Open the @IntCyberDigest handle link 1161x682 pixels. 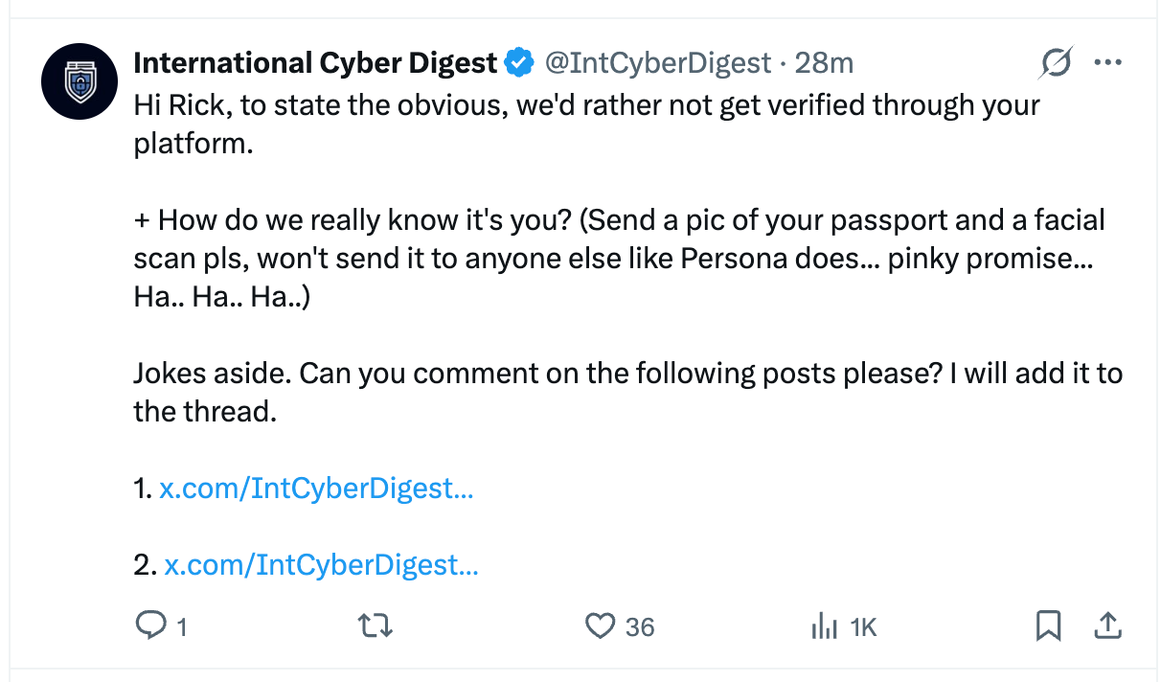pyautogui.click(x=658, y=63)
